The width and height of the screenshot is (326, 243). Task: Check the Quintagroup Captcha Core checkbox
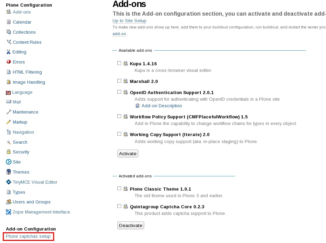click(x=119, y=206)
